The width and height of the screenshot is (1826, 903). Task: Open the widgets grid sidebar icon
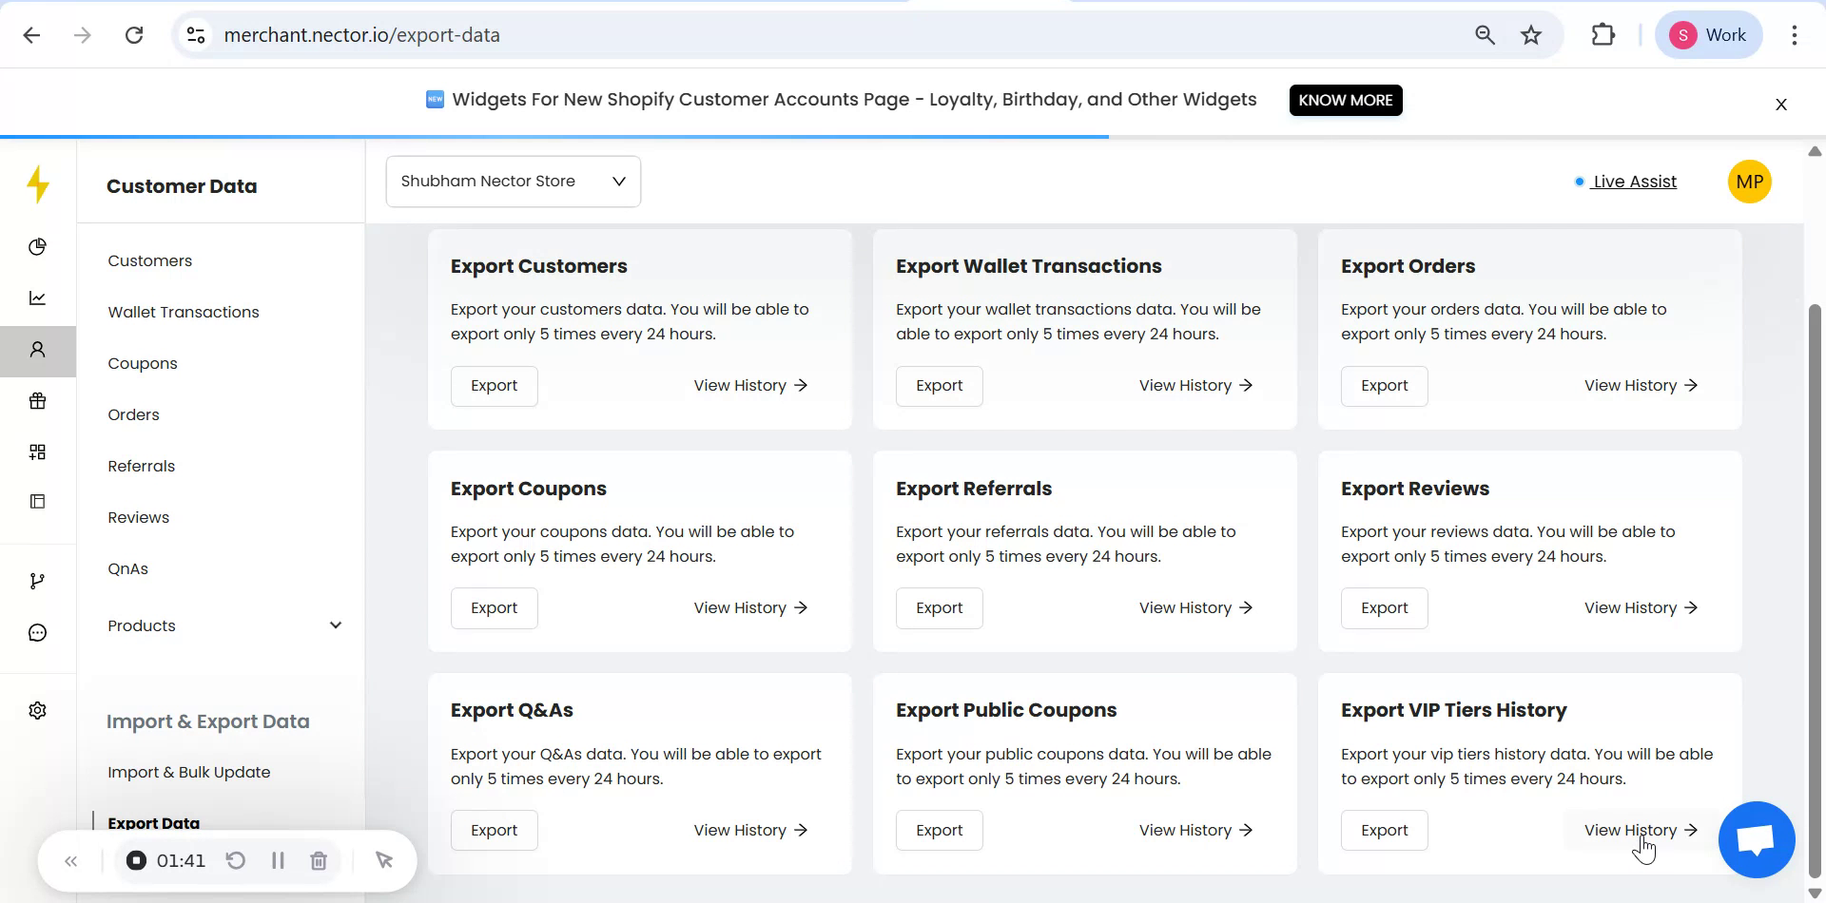coord(37,452)
